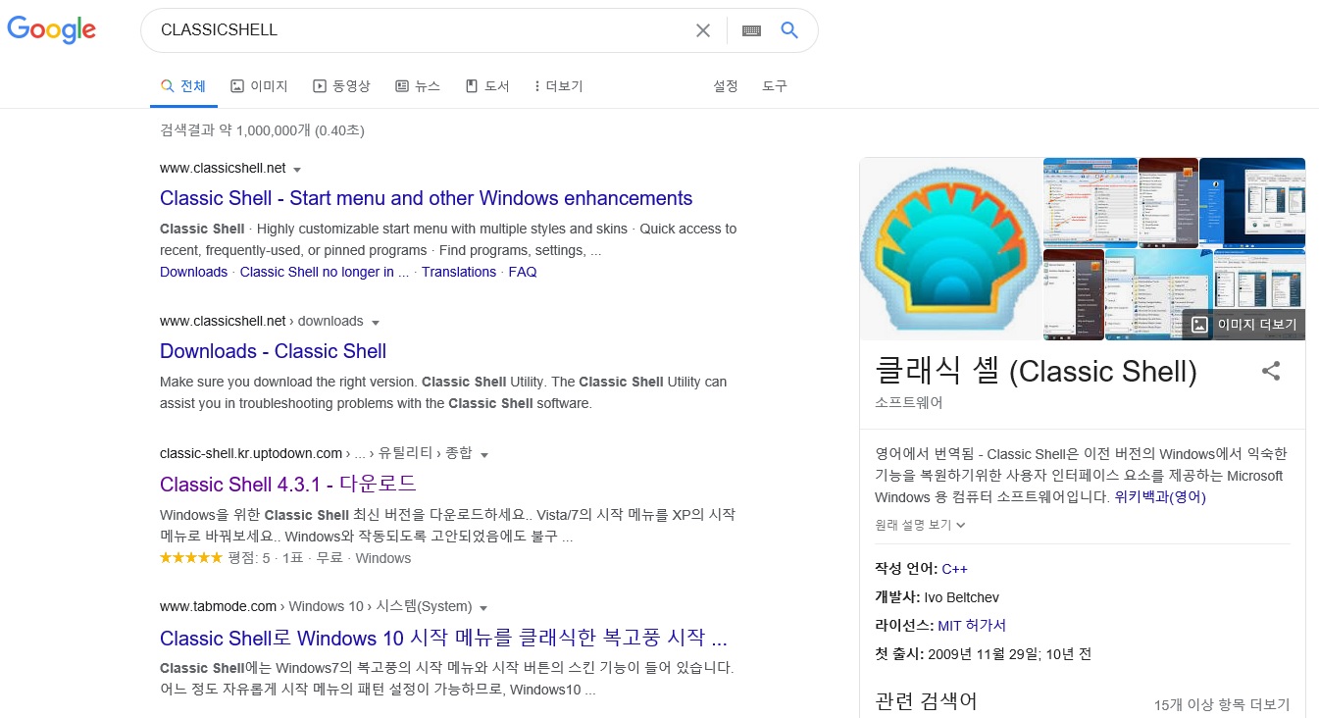The height and width of the screenshot is (718, 1319).
Task: Select the 전체 tab
Action: pos(183,86)
